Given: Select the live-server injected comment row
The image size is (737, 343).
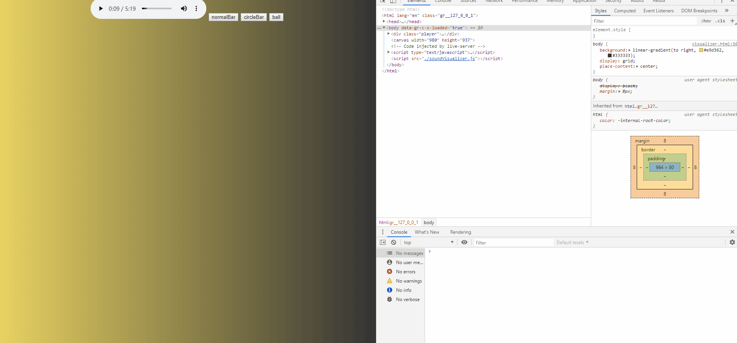Looking at the screenshot, I should click(484, 46).
